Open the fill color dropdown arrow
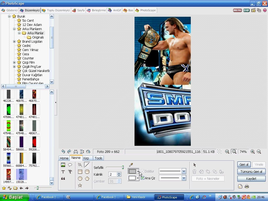Image resolution: width=268 pixels, height=201 pixels. point(138,171)
